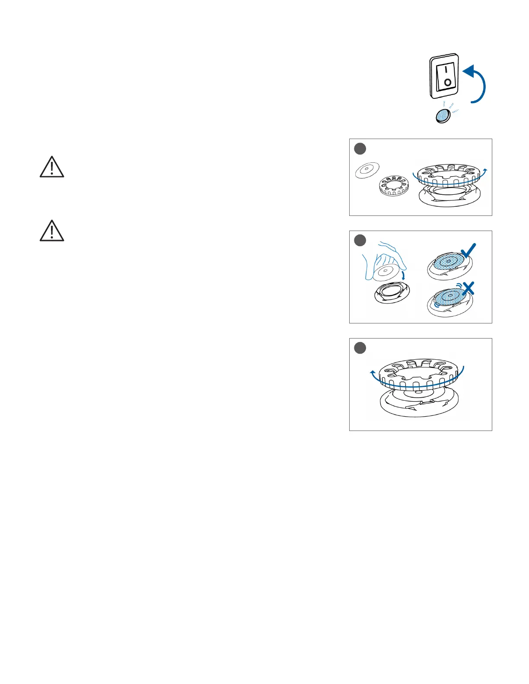Click the blue rotation arrowhead in the last diagram
This screenshot has height=684, width=529.
373,372
